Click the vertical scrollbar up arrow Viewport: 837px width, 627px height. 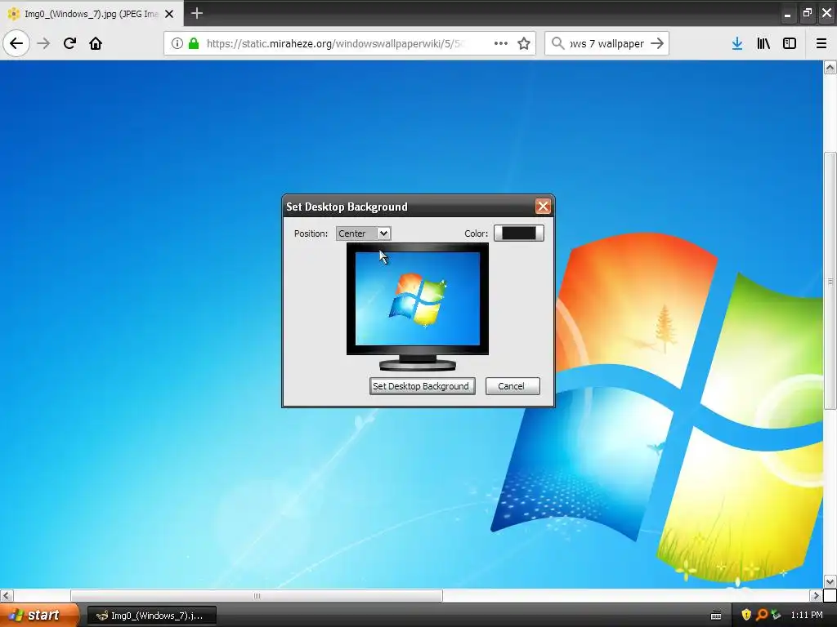pos(830,67)
